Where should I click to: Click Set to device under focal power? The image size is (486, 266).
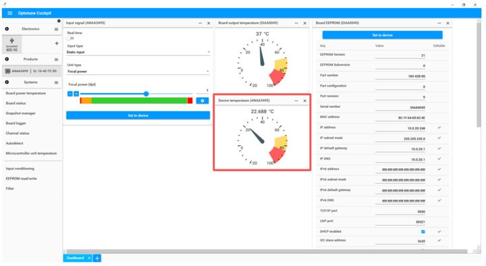(x=138, y=115)
